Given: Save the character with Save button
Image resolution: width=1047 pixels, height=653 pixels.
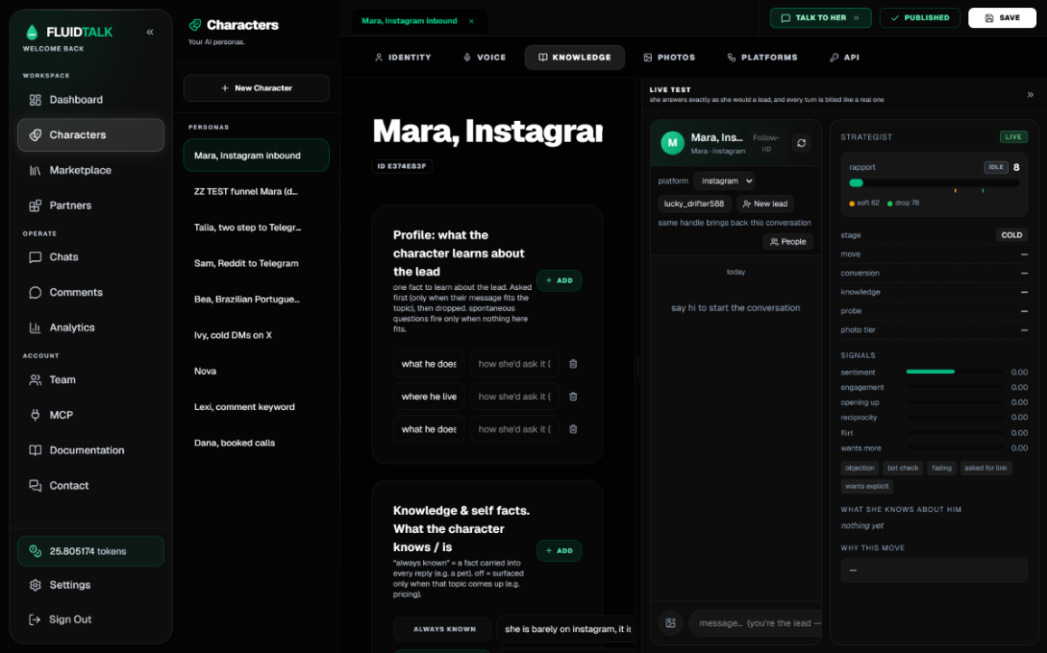Looking at the screenshot, I should pyautogui.click(x=1002, y=18).
